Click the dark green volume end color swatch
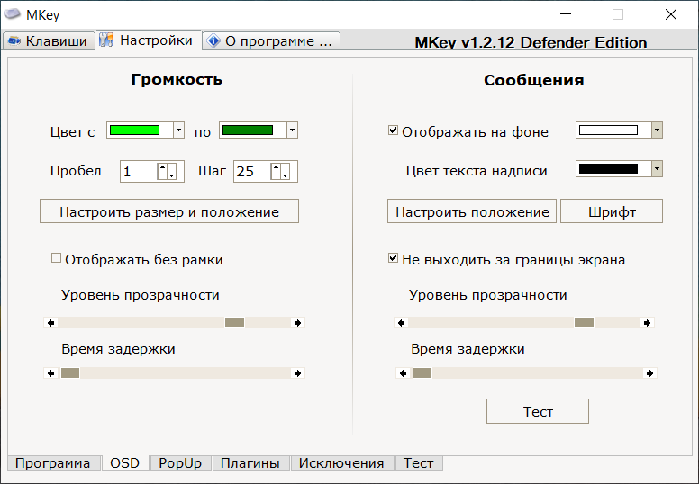Screen dimensions: 699x484 [x=248, y=130]
